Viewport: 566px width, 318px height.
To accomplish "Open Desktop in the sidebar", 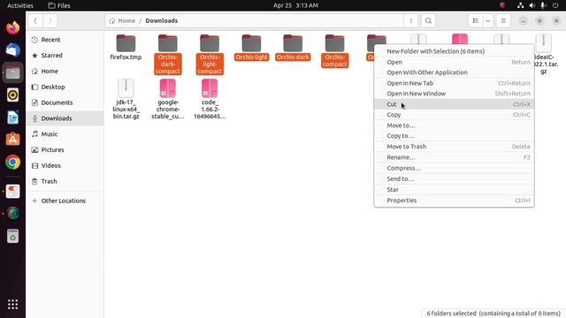I will 65,87.
